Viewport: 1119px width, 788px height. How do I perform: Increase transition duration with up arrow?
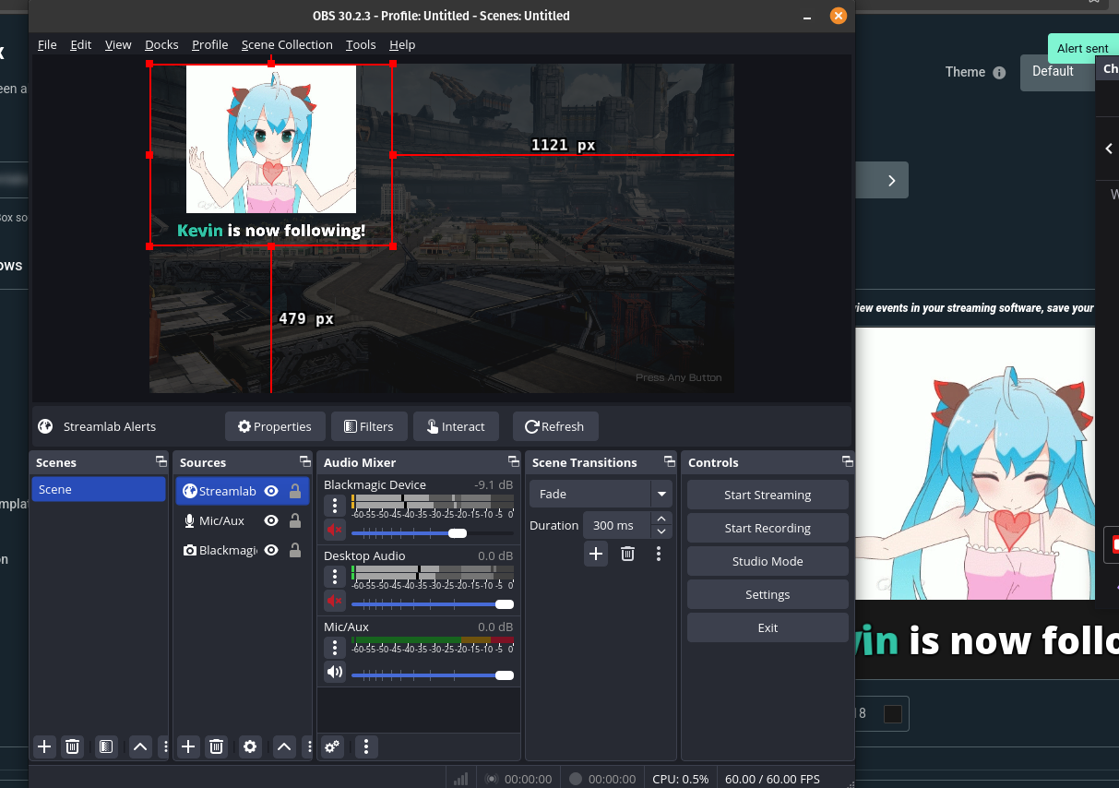tap(661, 519)
